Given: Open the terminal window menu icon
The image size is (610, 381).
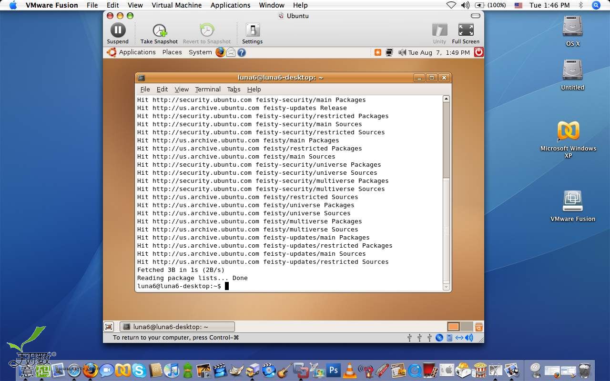Looking at the screenshot, I should (142, 78).
